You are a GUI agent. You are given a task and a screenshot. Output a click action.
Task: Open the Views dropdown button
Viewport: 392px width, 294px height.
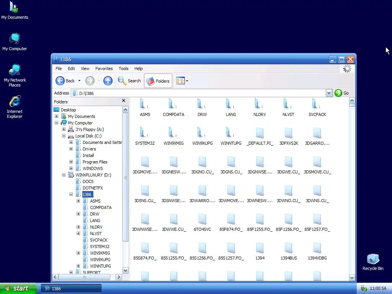pyautogui.click(x=182, y=81)
